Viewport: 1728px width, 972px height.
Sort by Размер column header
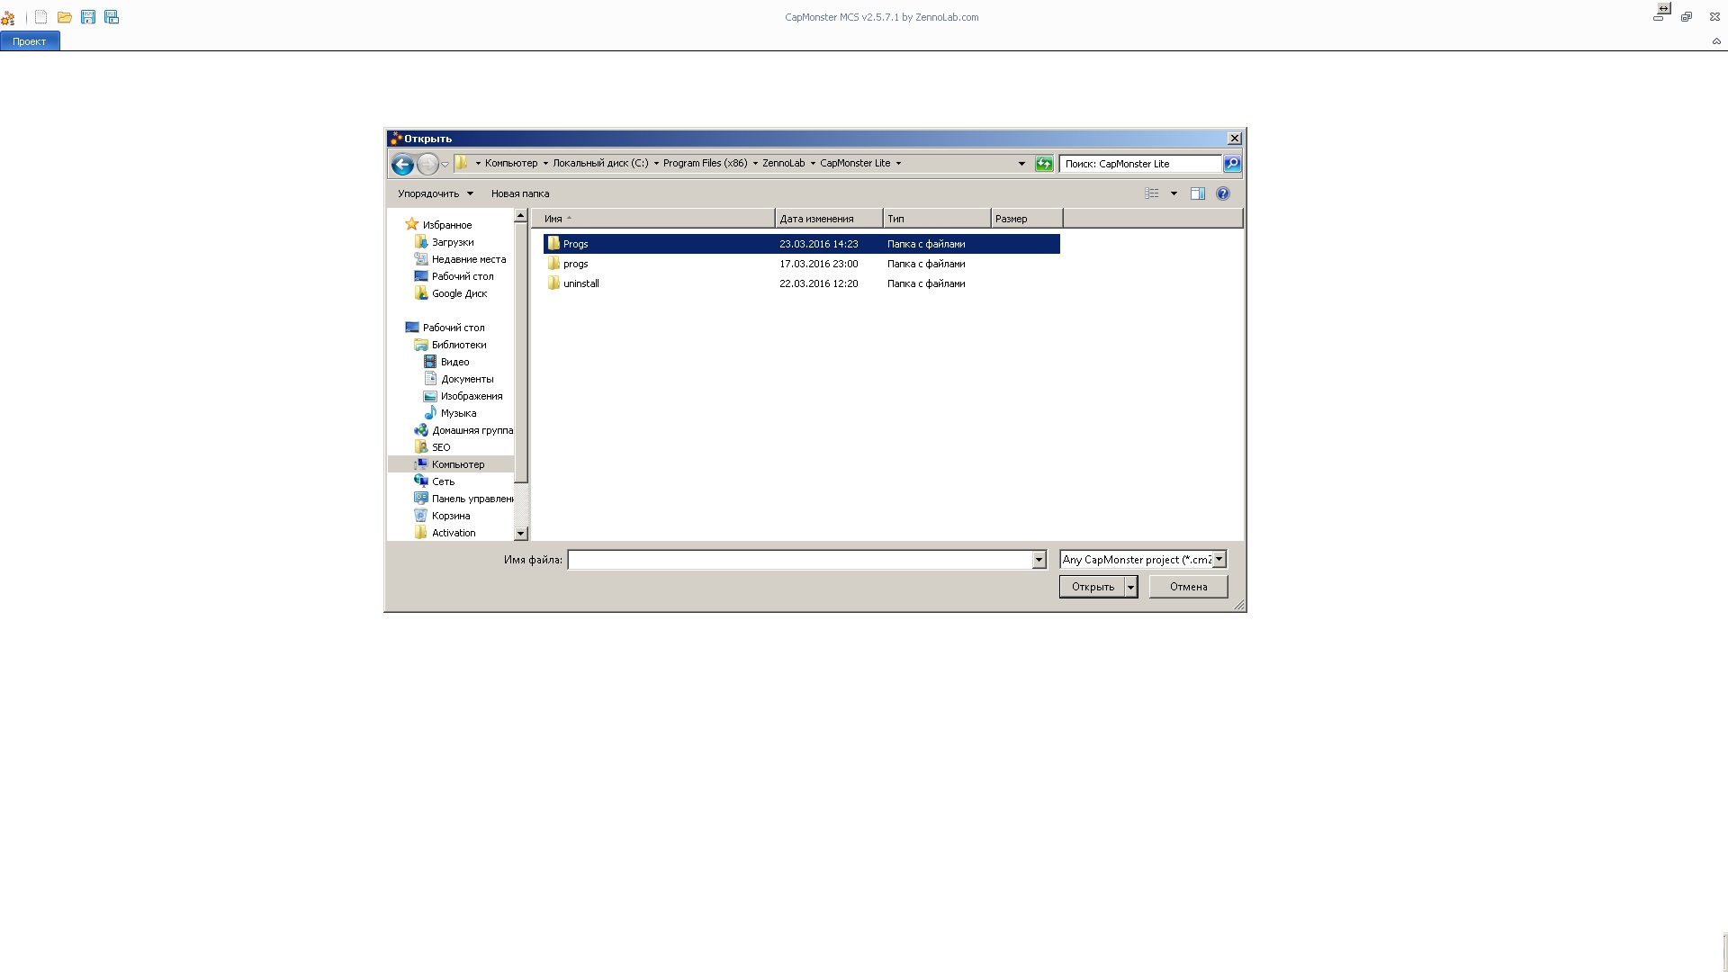click(x=1027, y=219)
